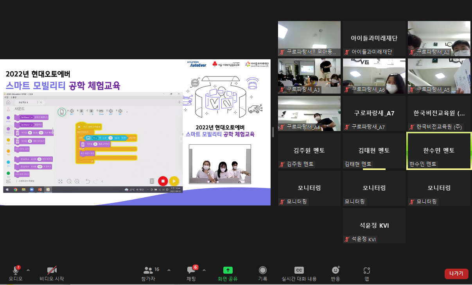Viewport: 472px width, 285px height.
Task: Select the 구로파랑새_A6 video tile
Action: (374, 76)
